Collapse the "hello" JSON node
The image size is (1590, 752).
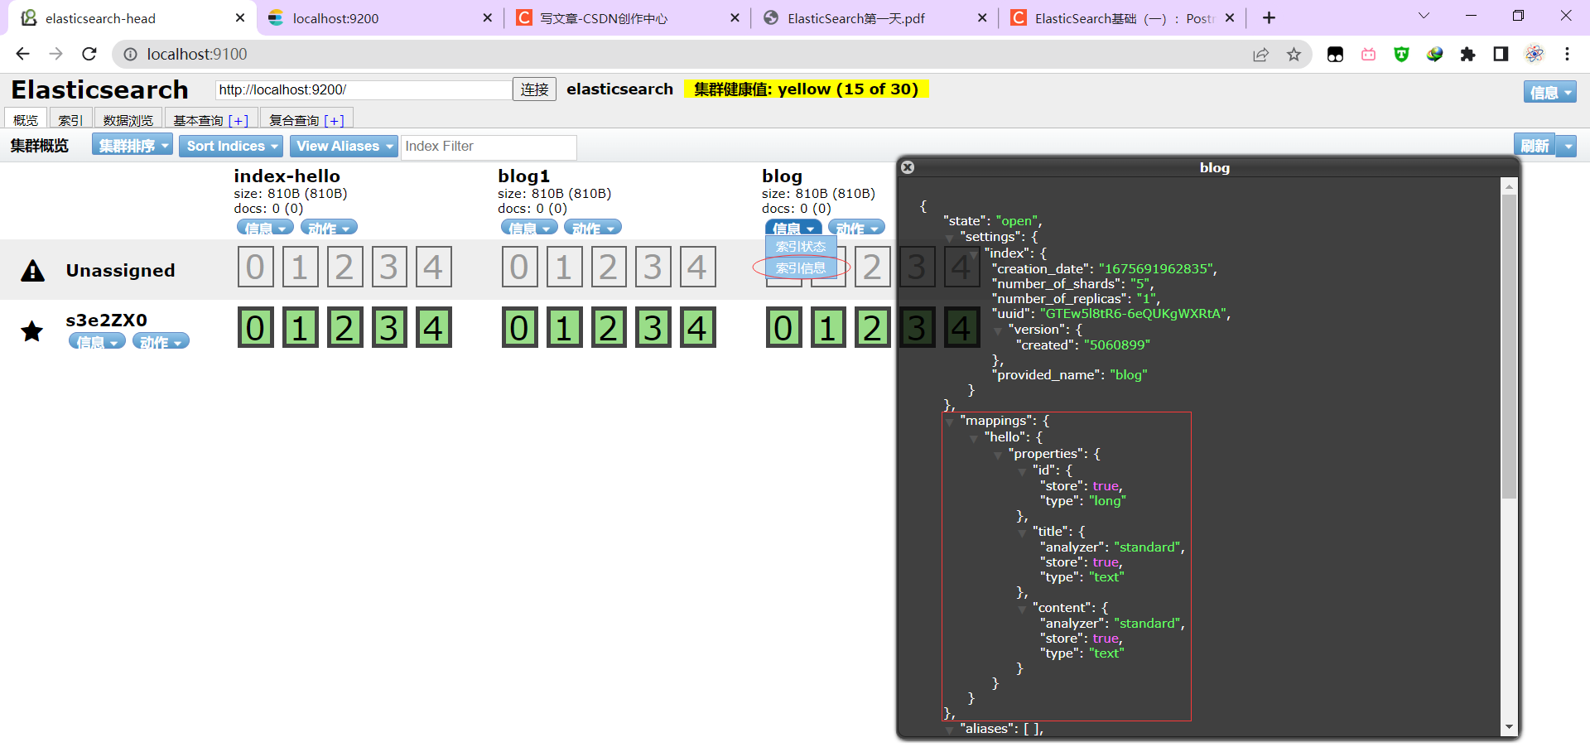pos(974,439)
